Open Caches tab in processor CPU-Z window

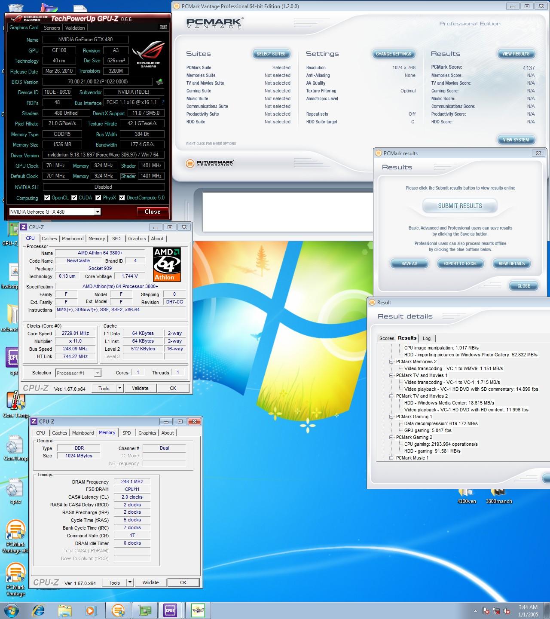(x=49, y=239)
